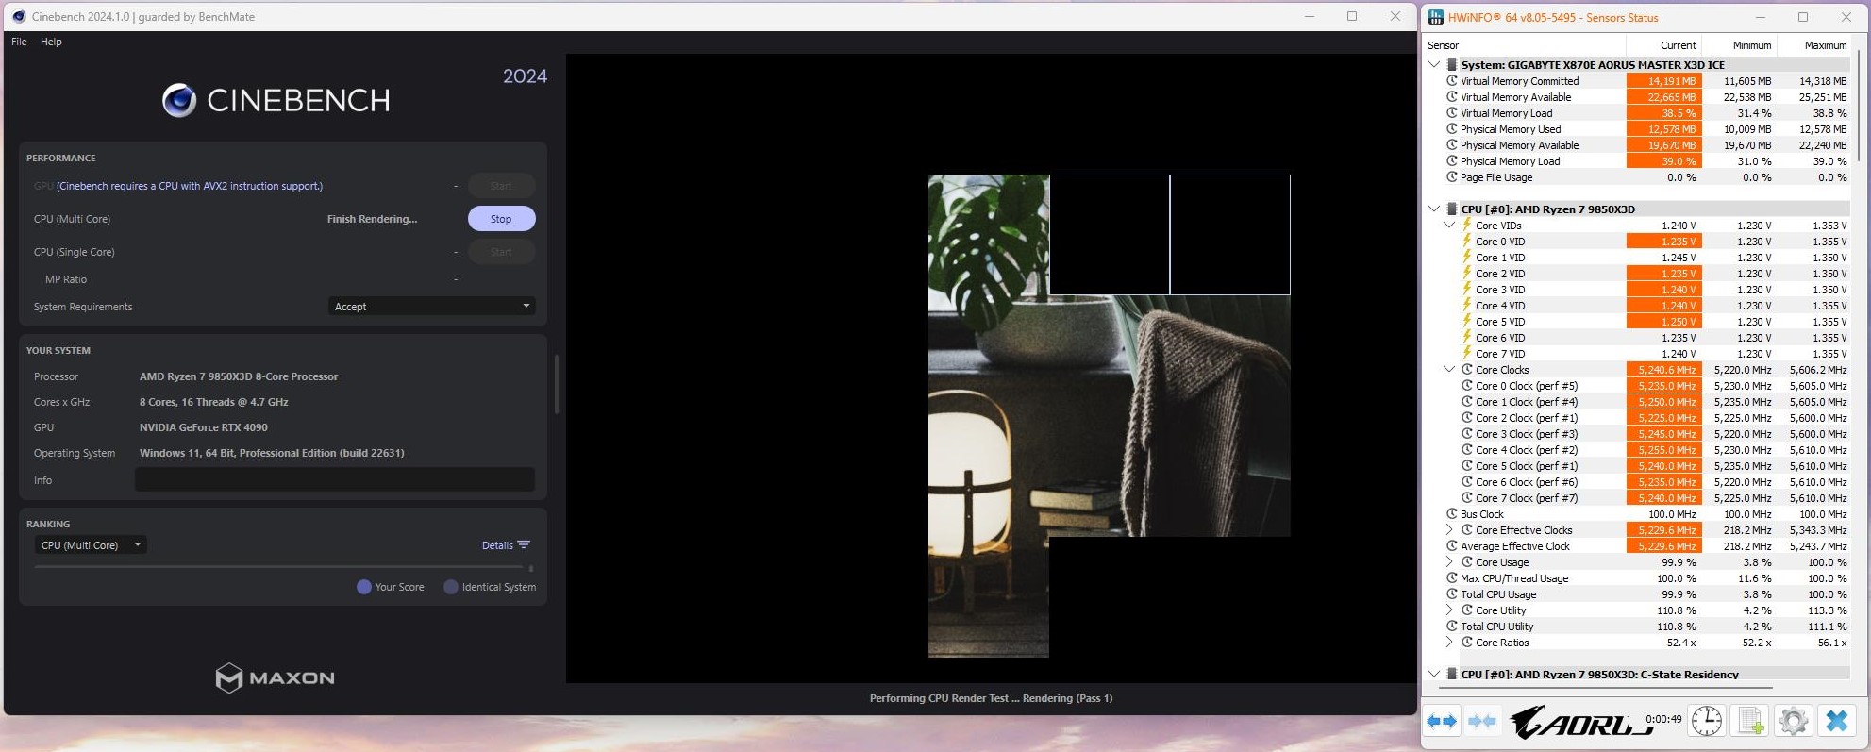Image resolution: width=1871 pixels, height=752 pixels.
Task: Start logging with the sheet-plus icon
Action: click(x=1750, y=722)
